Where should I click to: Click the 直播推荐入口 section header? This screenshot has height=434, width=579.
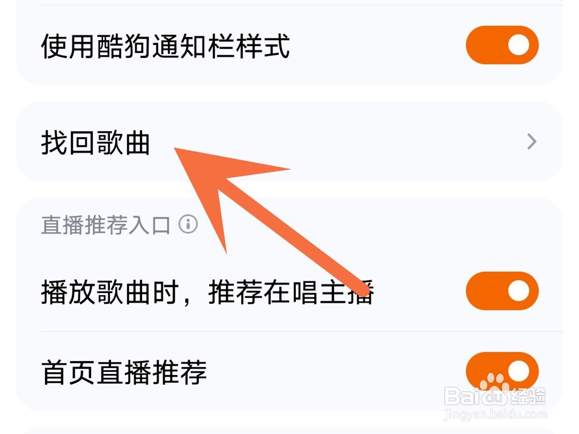[106, 225]
